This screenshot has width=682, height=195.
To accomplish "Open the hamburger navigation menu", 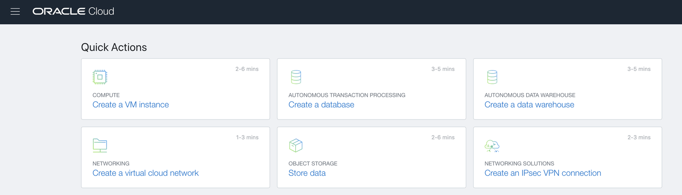I will (15, 11).
